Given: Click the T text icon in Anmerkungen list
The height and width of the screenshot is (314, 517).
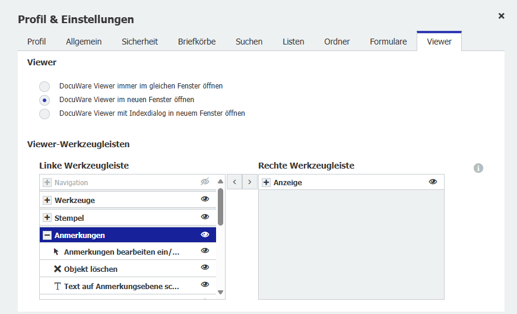Looking at the screenshot, I should [x=58, y=287].
